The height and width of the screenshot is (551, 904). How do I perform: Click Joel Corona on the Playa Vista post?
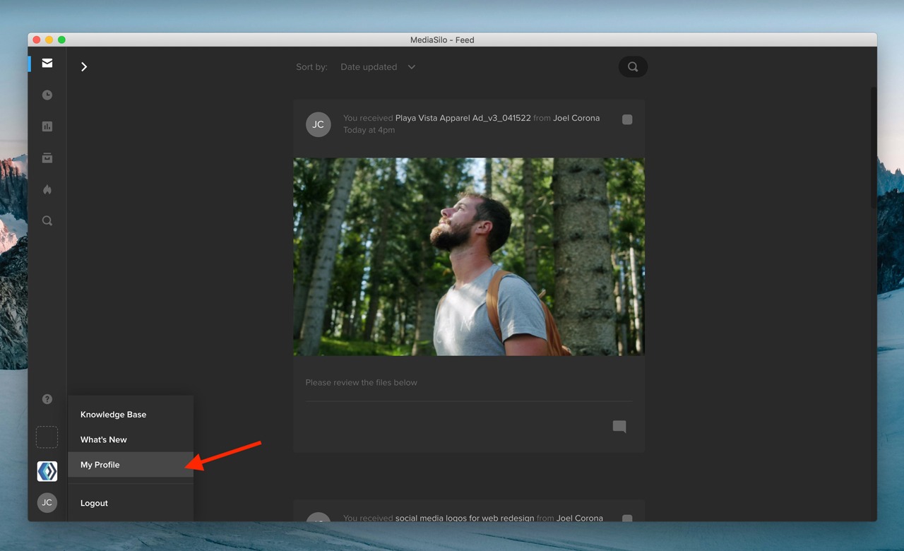(x=576, y=118)
